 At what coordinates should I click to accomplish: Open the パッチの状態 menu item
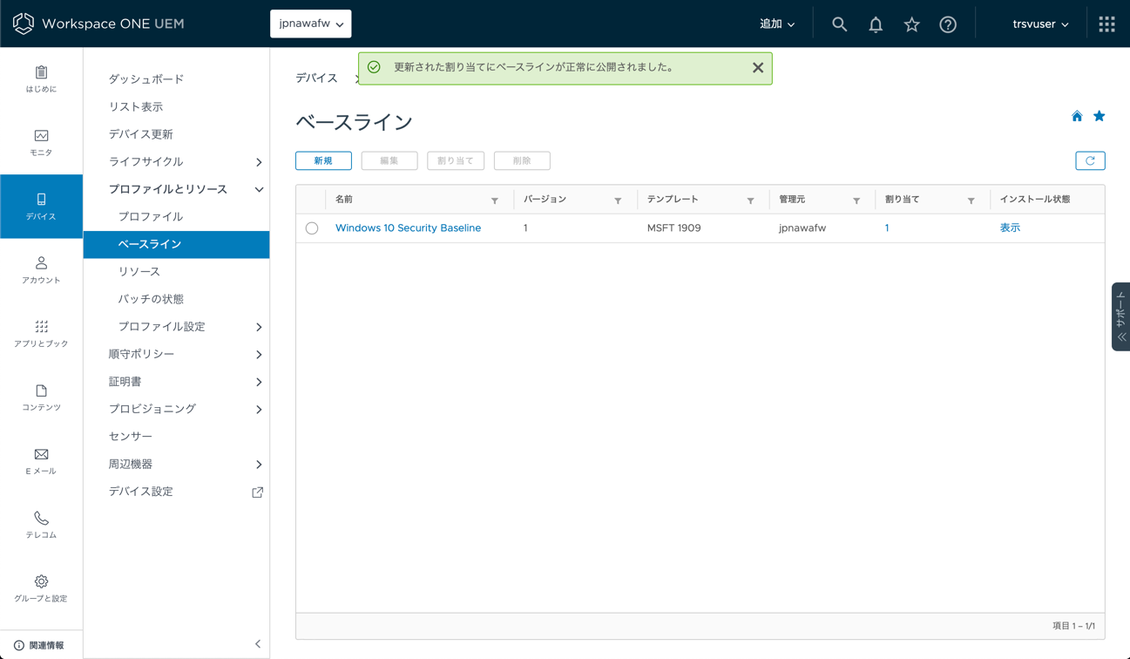pyautogui.click(x=151, y=299)
